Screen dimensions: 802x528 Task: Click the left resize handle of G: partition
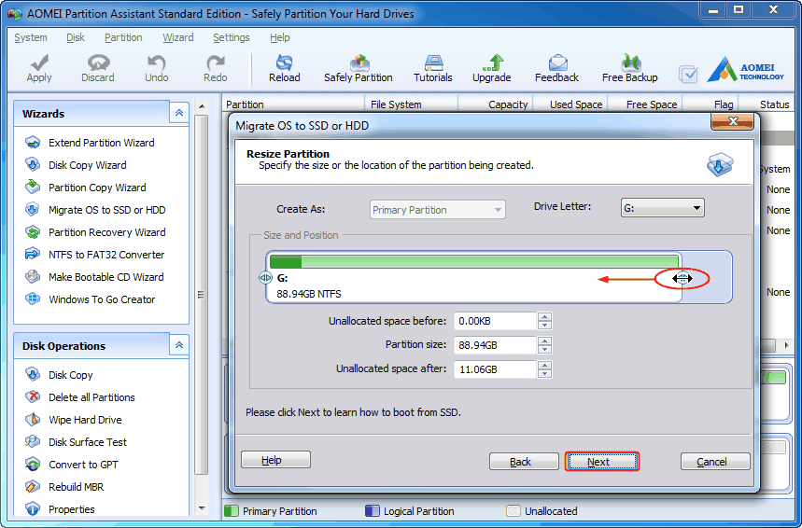pyautogui.click(x=265, y=278)
